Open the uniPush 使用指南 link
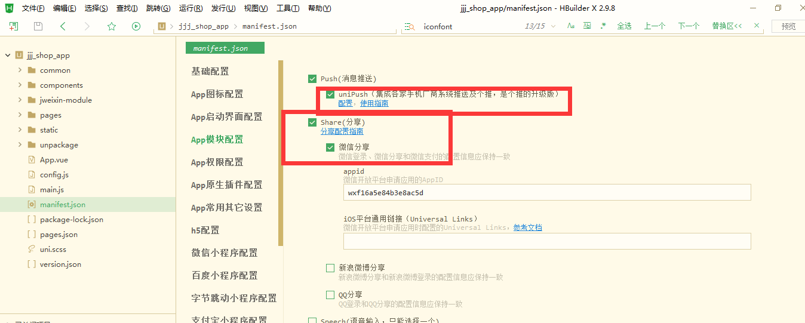Viewport: 805px width, 323px height. click(x=374, y=103)
